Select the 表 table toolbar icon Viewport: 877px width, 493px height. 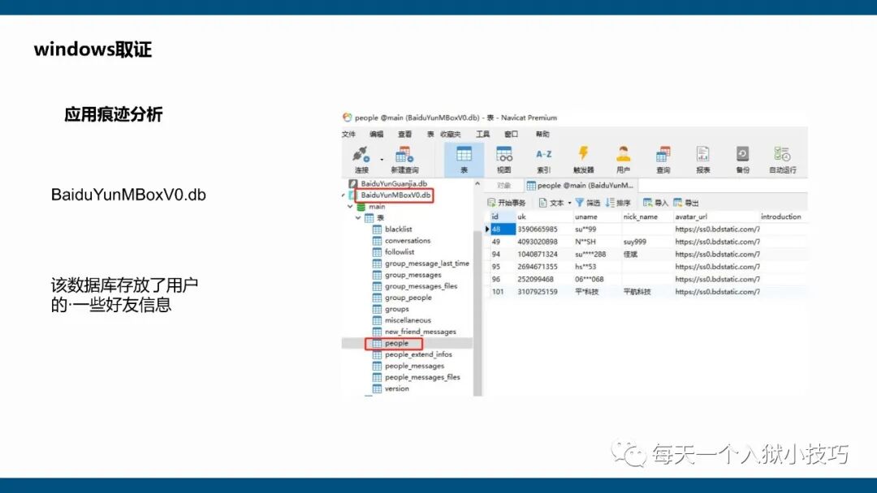click(x=464, y=159)
